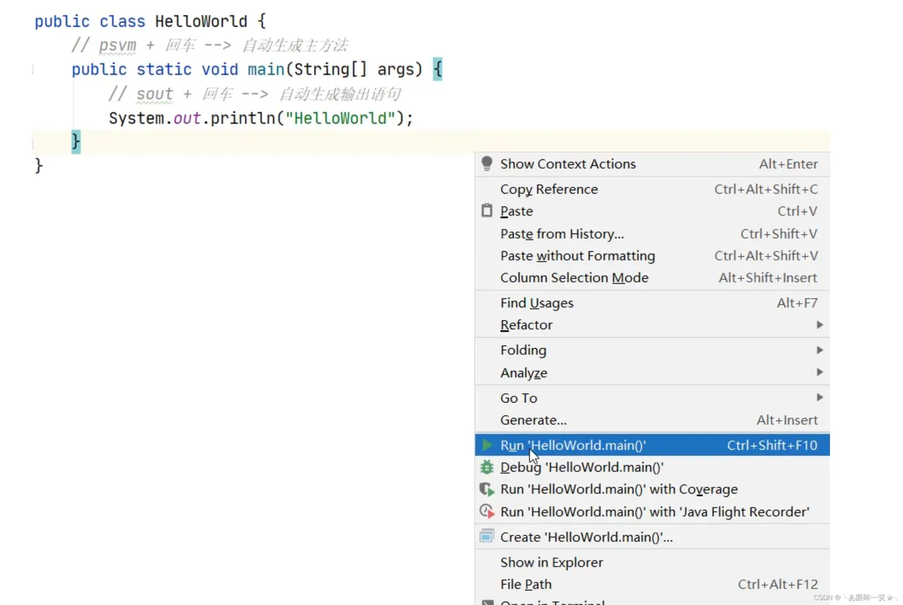Screen dimensions: 903x605
Task: Choose Show Context Actions from menu
Action: coord(652,164)
